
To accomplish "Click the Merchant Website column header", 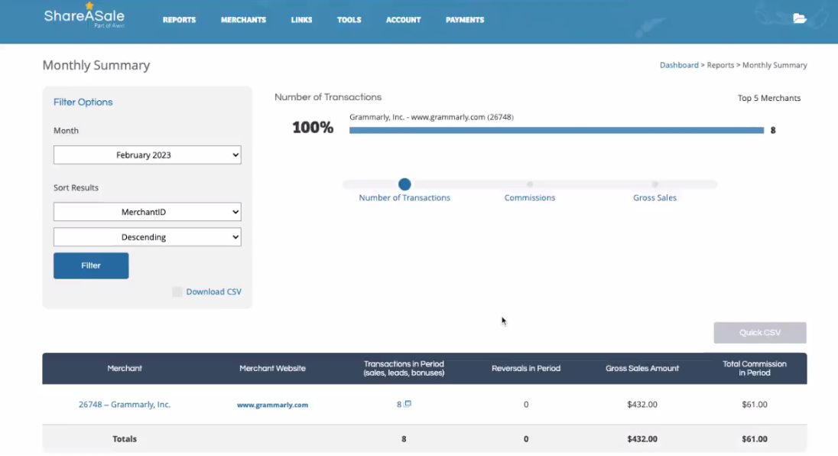I will 272,368.
